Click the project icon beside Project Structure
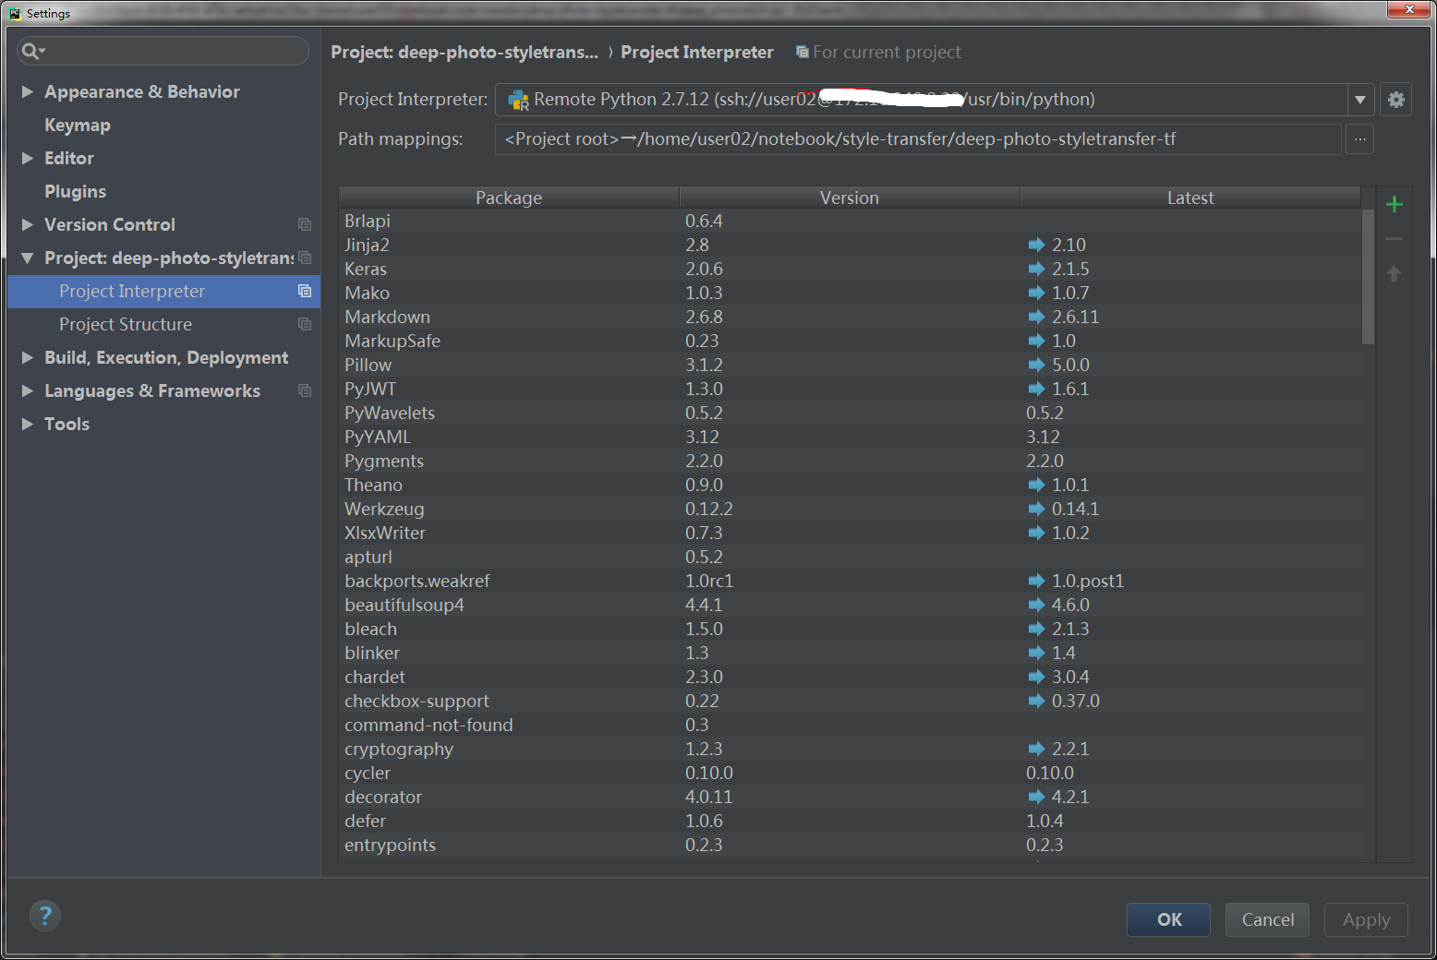 (x=305, y=324)
